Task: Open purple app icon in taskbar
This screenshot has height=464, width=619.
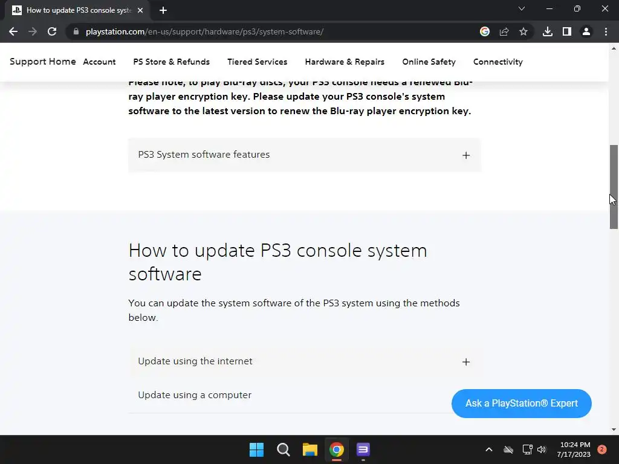Action: pyautogui.click(x=363, y=449)
